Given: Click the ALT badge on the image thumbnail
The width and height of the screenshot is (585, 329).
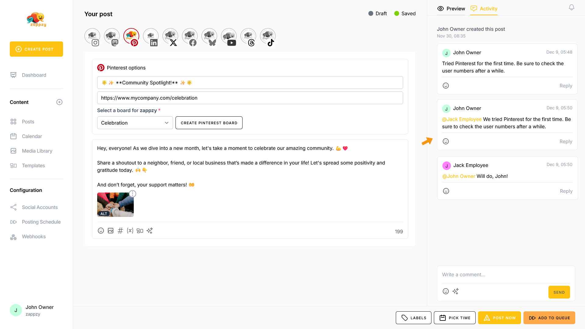Looking at the screenshot, I should pos(104,214).
